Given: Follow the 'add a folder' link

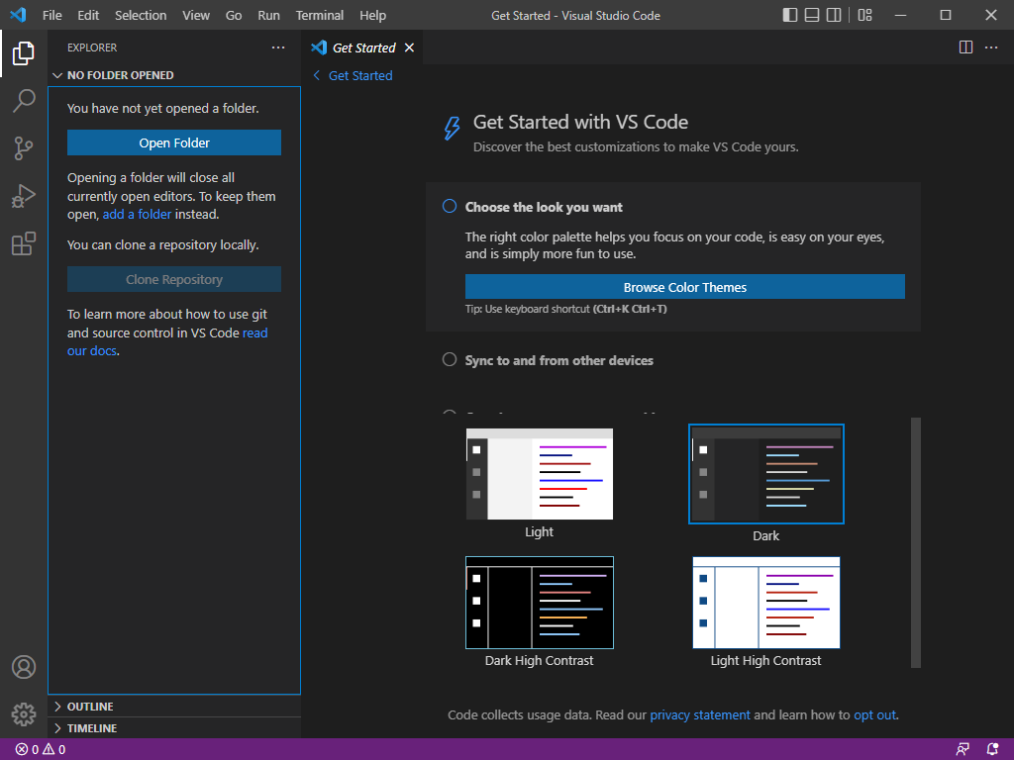Looking at the screenshot, I should point(137,214).
